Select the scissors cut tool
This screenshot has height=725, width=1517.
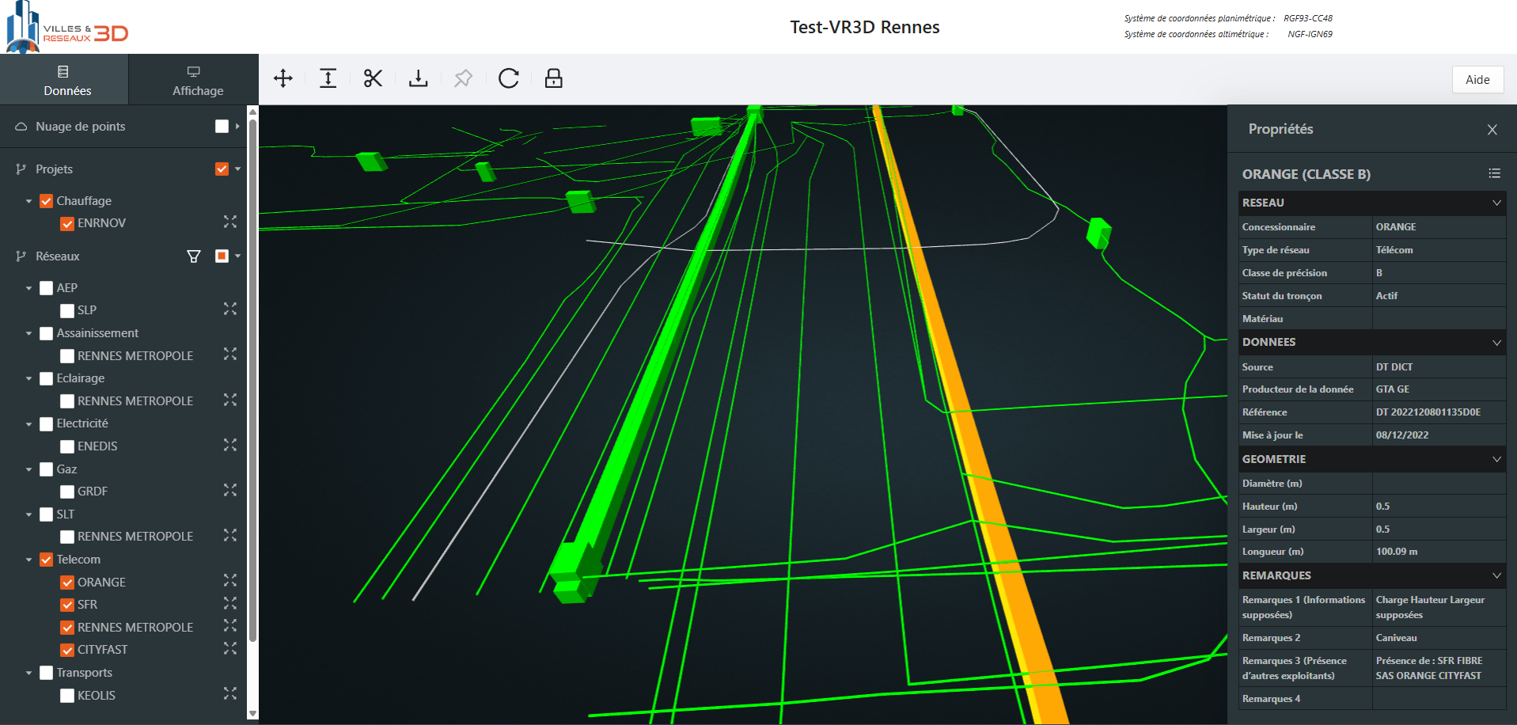click(x=373, y=78)
